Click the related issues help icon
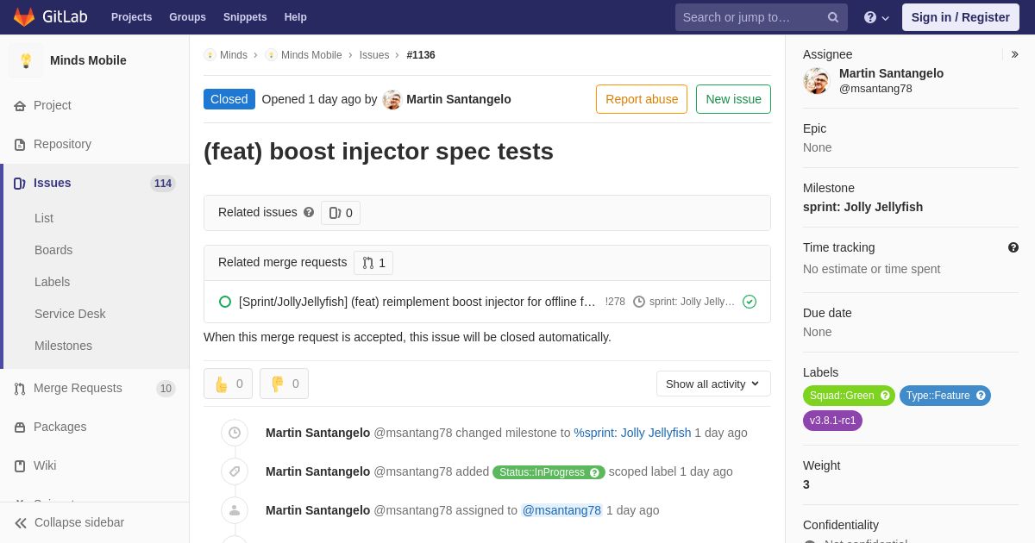This screenshot has width=1035, height=543. point(309,212)
